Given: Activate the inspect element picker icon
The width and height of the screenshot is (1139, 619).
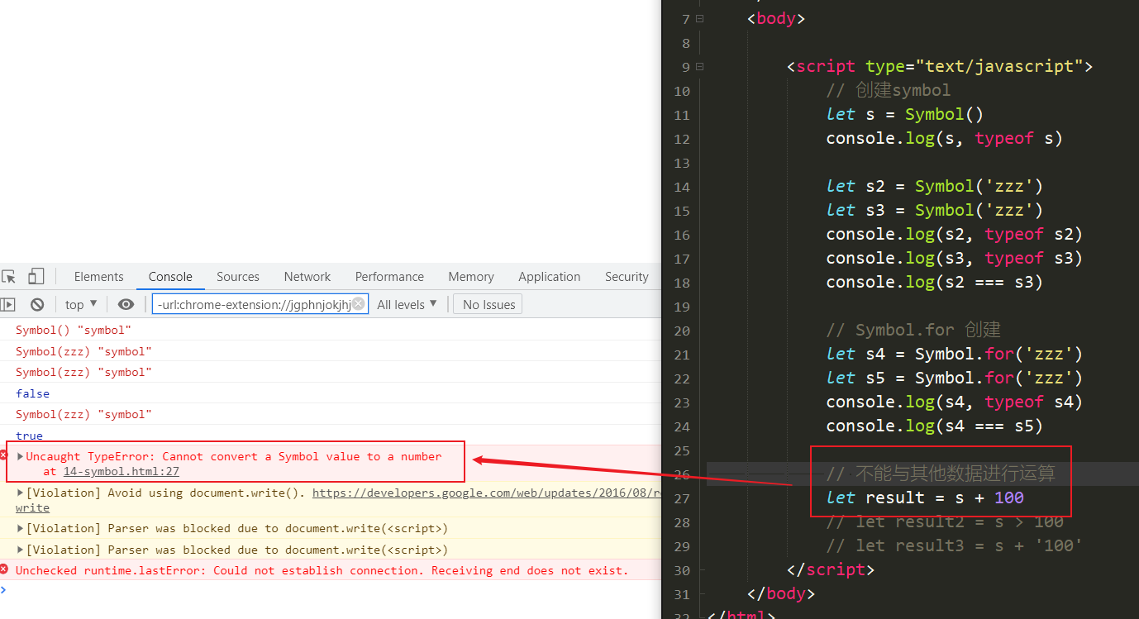Looking at the screenshot, I should coord(8,277).
